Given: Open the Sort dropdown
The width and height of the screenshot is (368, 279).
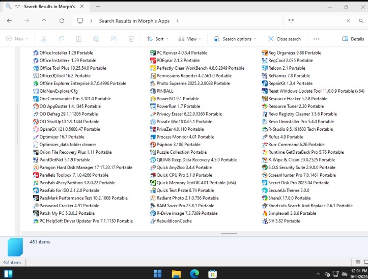Looking at the screenshot, I should click(x=157, y=39).
